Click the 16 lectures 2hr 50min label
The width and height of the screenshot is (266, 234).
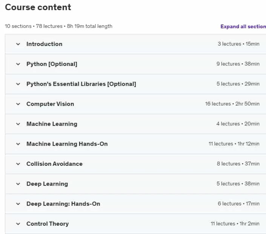[x=232, y=104]
